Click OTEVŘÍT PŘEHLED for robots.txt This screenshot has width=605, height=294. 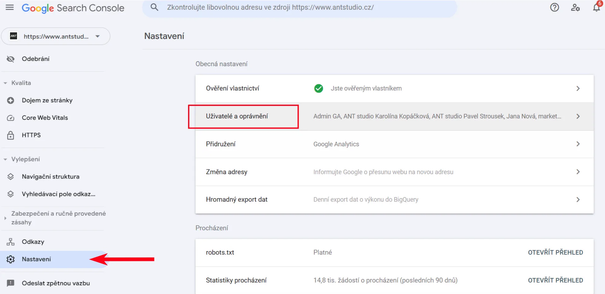[555, 252]
